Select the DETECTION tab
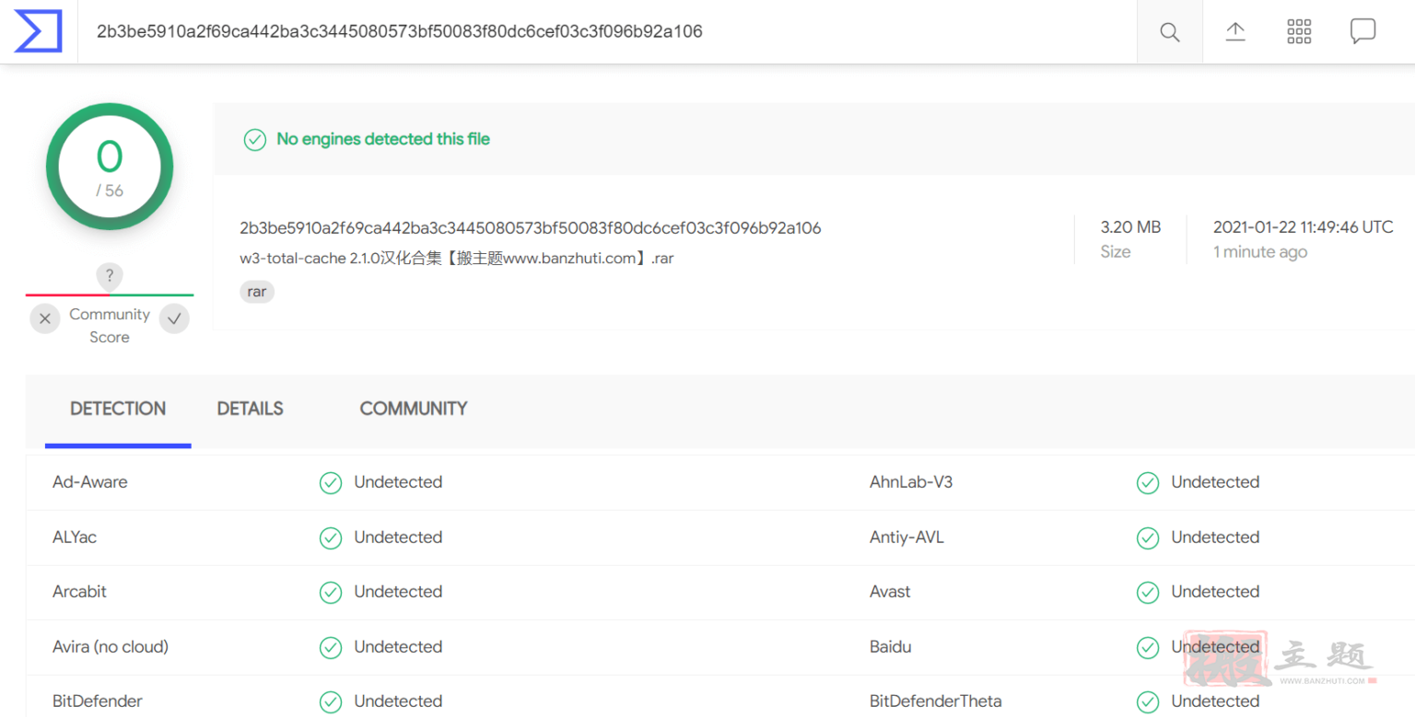Viewport: 1415px width, 717px height. pos(118,409)
